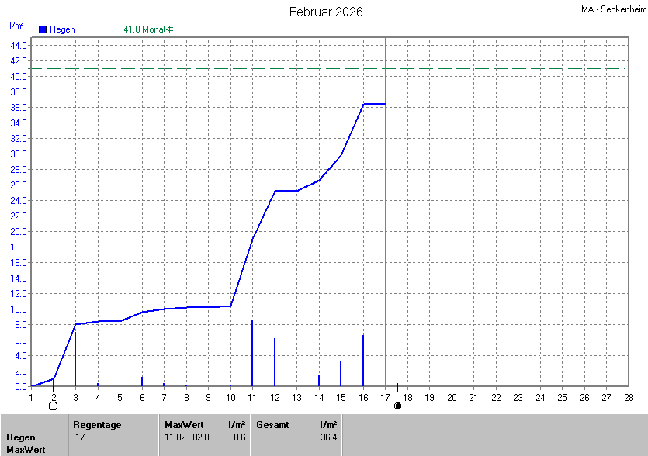The image size is (648, 456).
Task: Select the rain bar on day 3
Action: (x=75, y=358)
